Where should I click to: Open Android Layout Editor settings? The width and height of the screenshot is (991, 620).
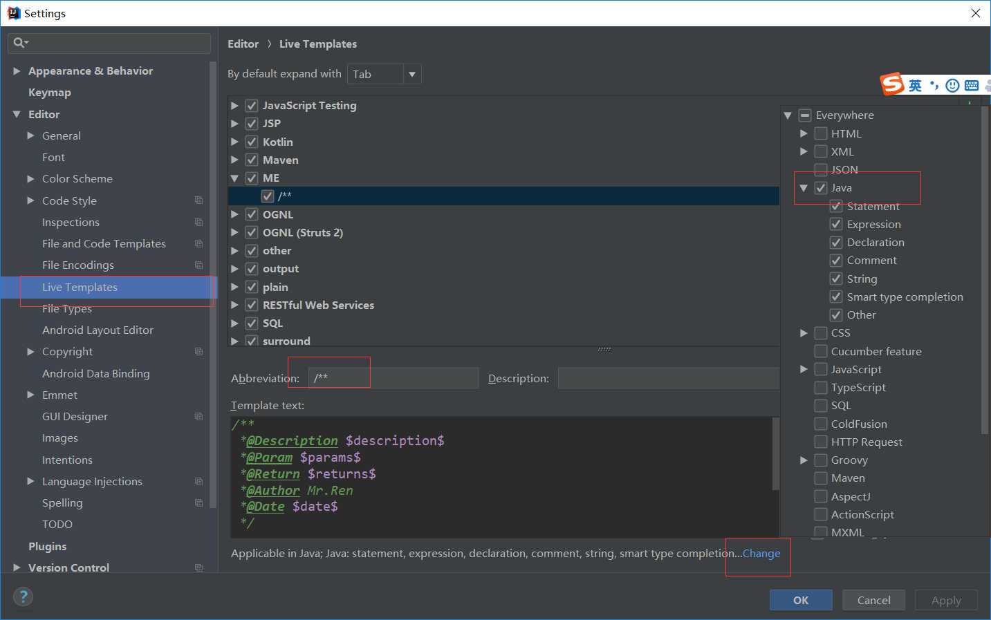tap(98, 330)
